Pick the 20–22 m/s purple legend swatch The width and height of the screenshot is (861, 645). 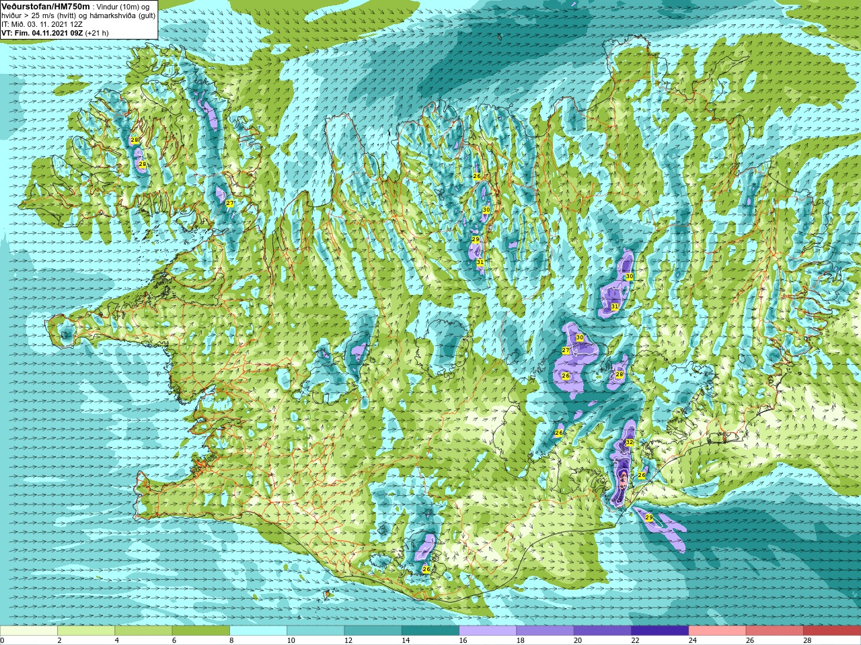603,630
